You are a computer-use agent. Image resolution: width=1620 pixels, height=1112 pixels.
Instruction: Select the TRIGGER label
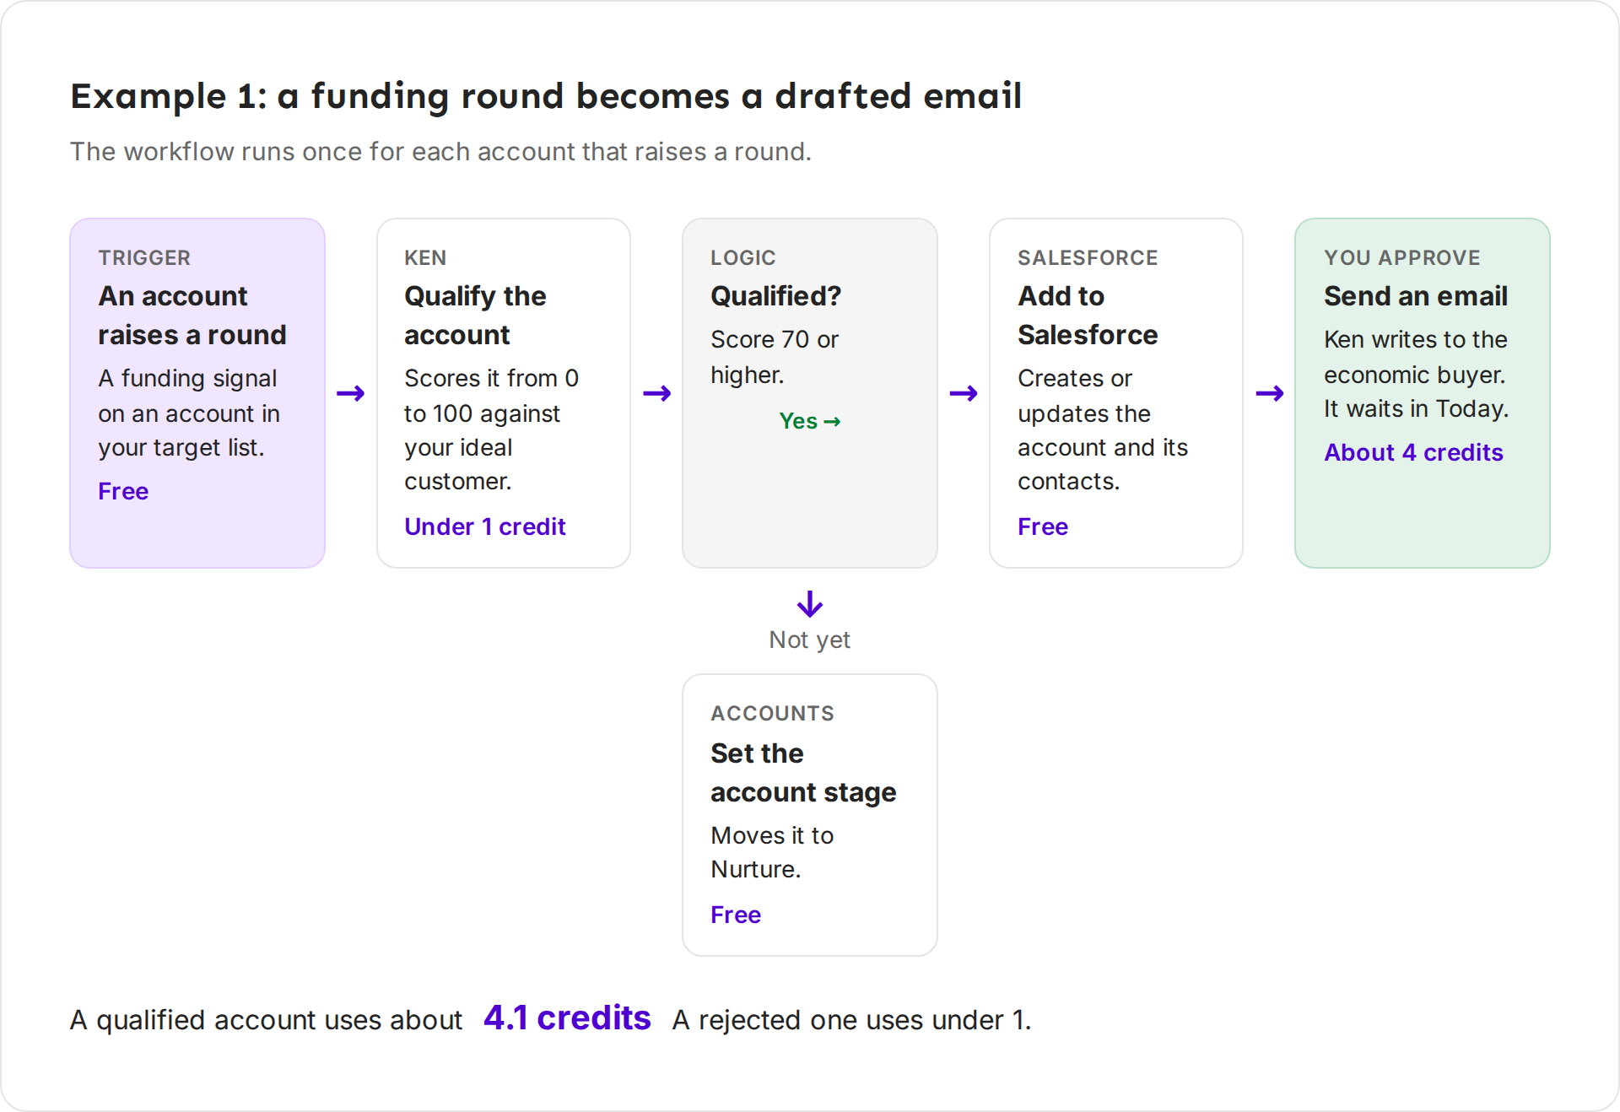click(x=144, y=257)
